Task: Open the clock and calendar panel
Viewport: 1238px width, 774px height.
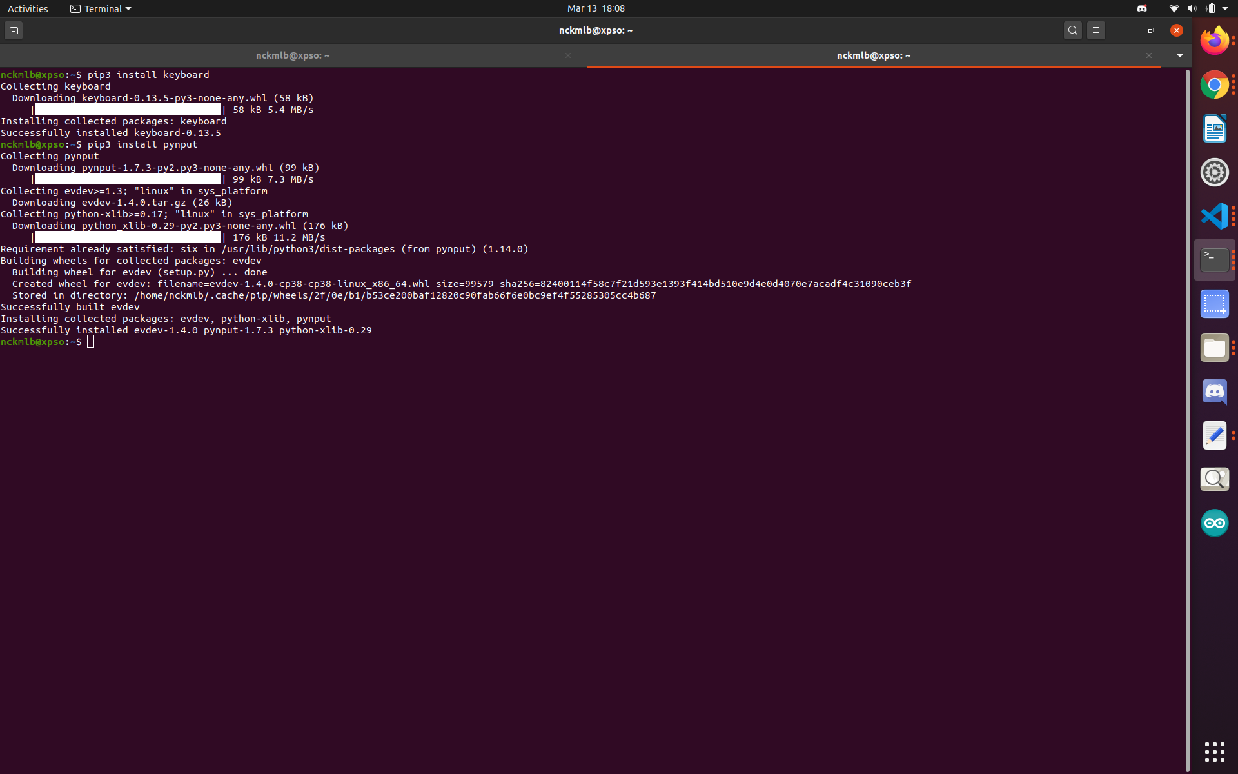Action: 595,8
